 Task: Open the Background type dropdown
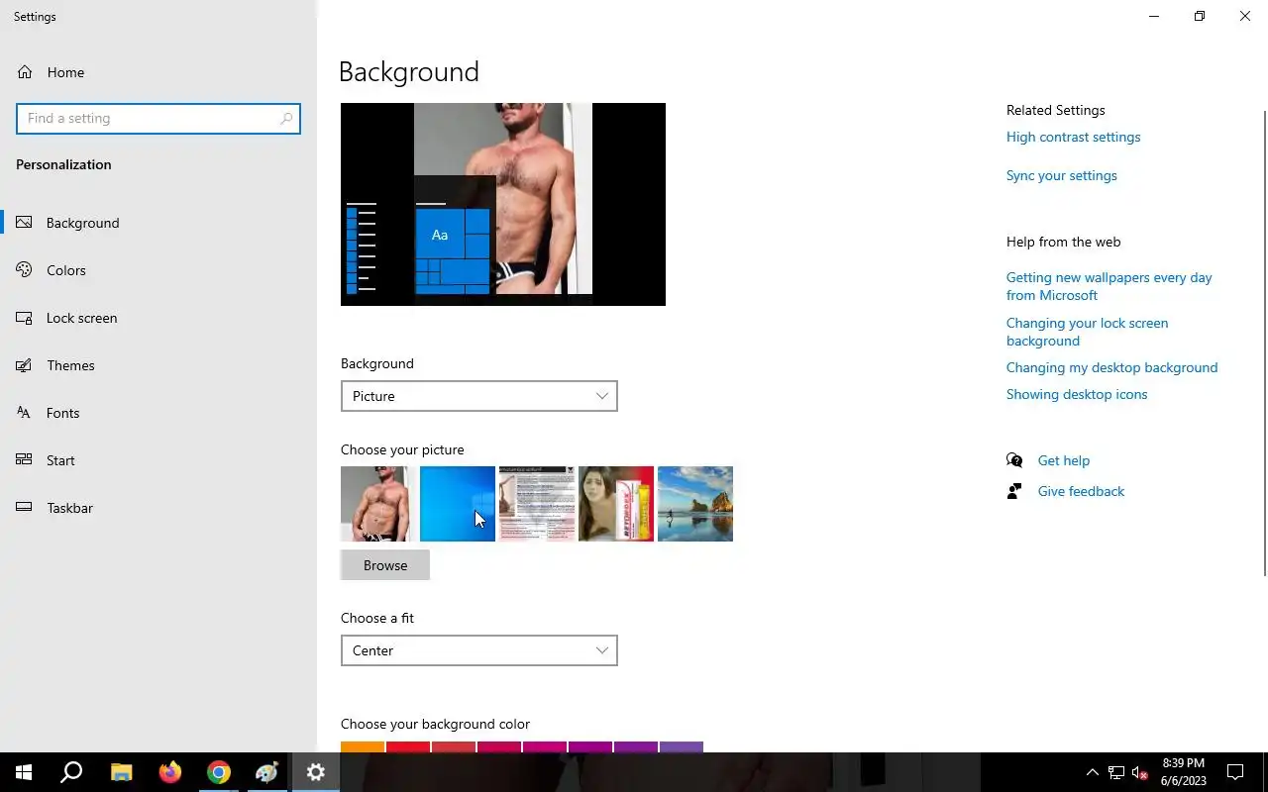[x=478, y=396]
